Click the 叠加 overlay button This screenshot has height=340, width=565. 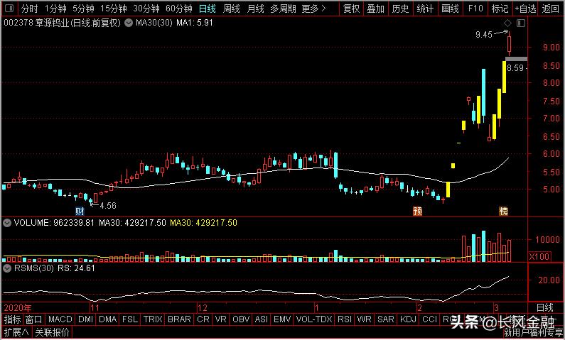pyautogui.click(x=376, y=9)
